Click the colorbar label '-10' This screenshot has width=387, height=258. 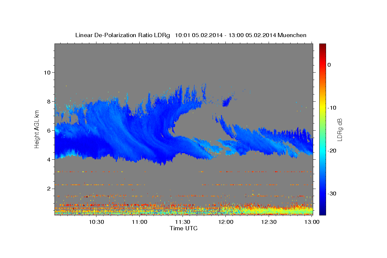pos(332,108)
